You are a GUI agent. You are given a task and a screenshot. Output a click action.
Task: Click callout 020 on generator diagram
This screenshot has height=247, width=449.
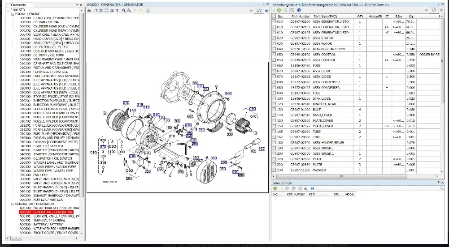(126, 103)
